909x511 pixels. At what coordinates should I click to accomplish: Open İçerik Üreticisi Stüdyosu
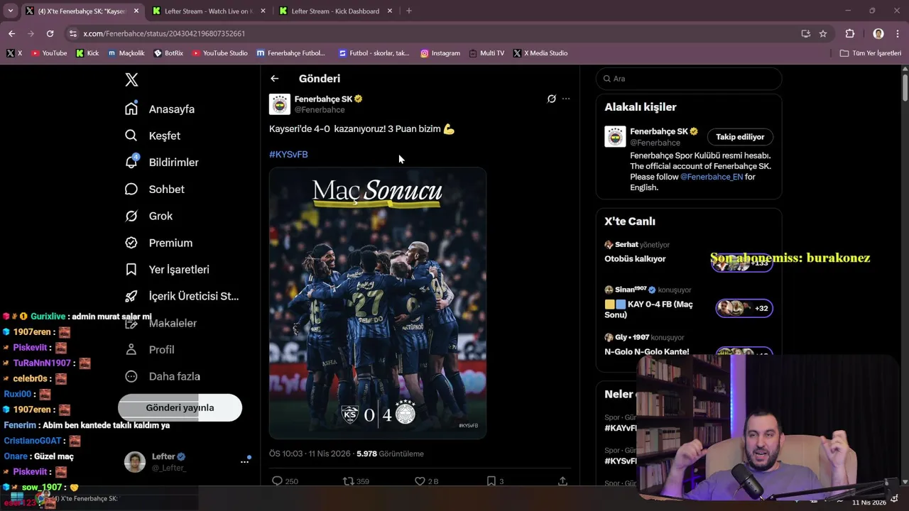coord(182,296)
